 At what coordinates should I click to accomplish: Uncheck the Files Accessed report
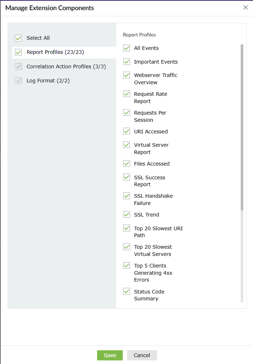(x=127, y=164)
